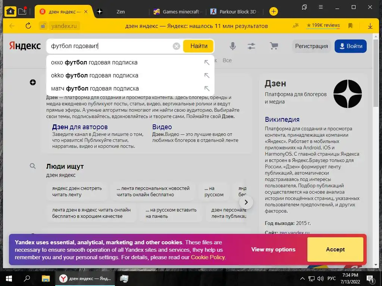Open File Explorer from taskbar
Screen dimensions: 382x286
pyautogui.click(x=46, y=279)
